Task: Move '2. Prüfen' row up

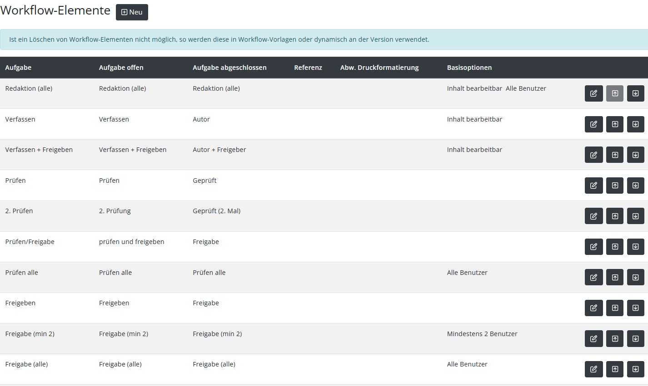Action: [x=615, y=216]
